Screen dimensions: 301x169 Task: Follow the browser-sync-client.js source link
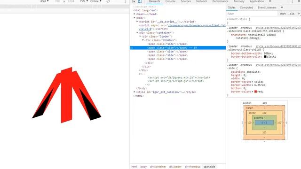click(x=197, y=25)
